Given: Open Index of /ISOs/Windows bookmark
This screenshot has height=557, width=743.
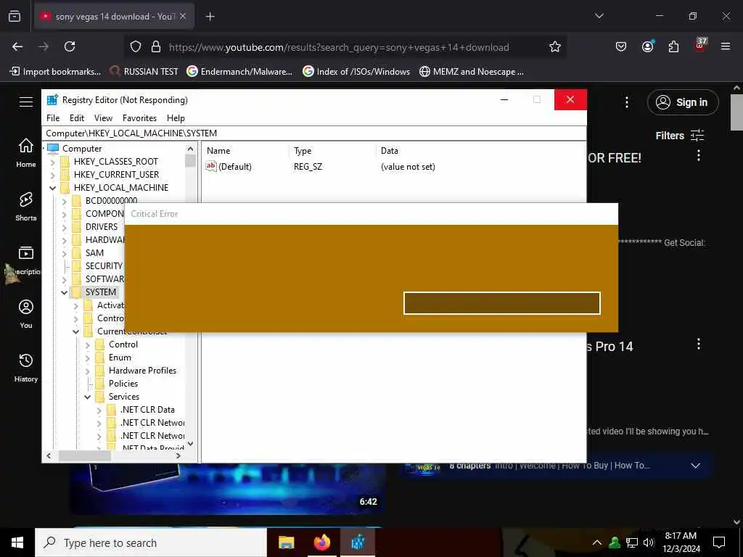Looking at the screenshot, I should click(356, 72).
